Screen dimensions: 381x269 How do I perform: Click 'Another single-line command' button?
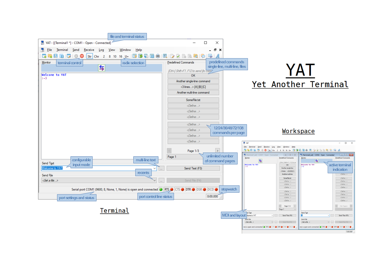(193, 81)
